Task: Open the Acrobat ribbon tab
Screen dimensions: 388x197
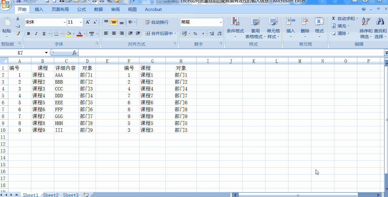Action: [153, 9]
